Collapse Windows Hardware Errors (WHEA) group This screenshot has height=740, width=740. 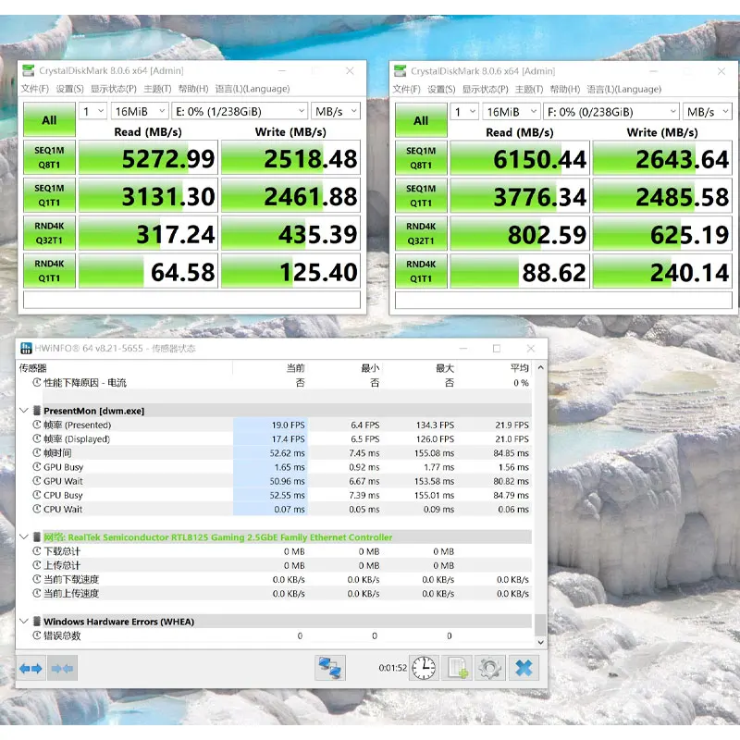pos(24,622)
